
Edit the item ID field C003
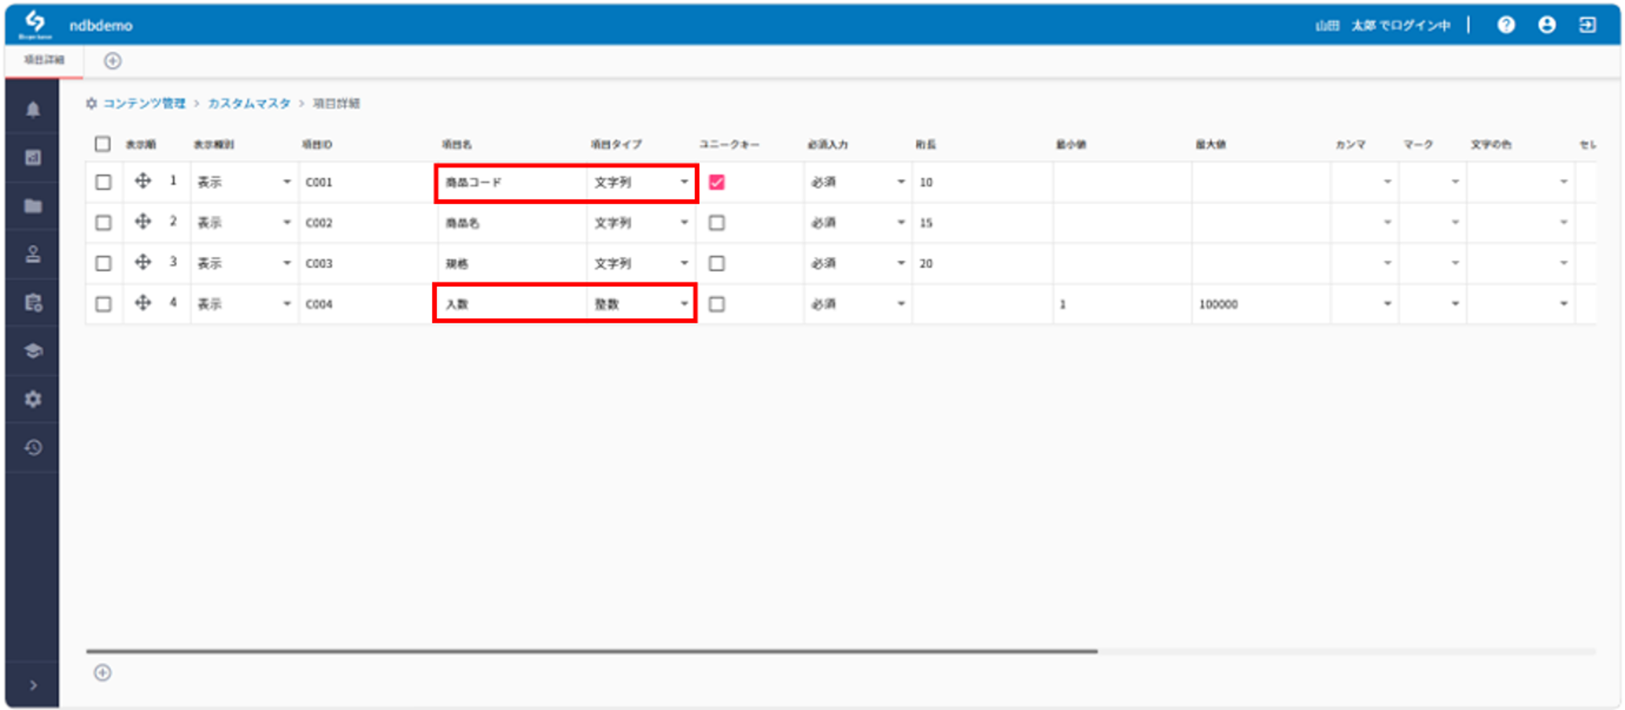tap(368, 263)
